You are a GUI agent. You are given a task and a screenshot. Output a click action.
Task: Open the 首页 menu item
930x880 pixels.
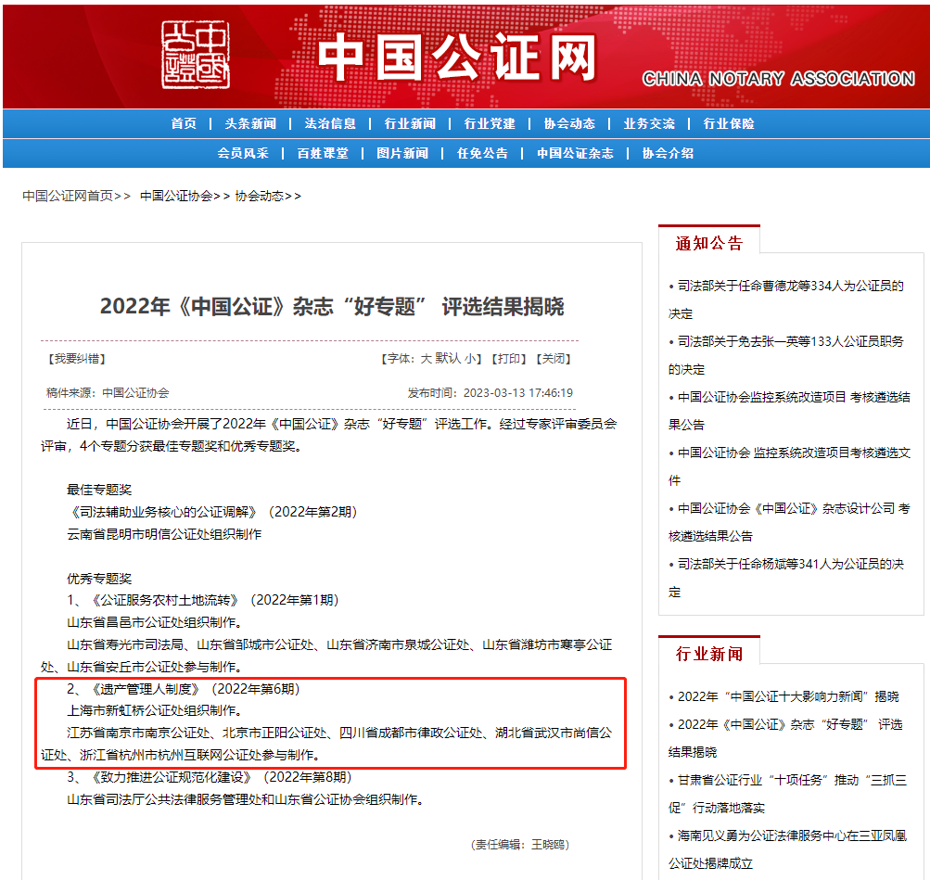coord(184,123)
